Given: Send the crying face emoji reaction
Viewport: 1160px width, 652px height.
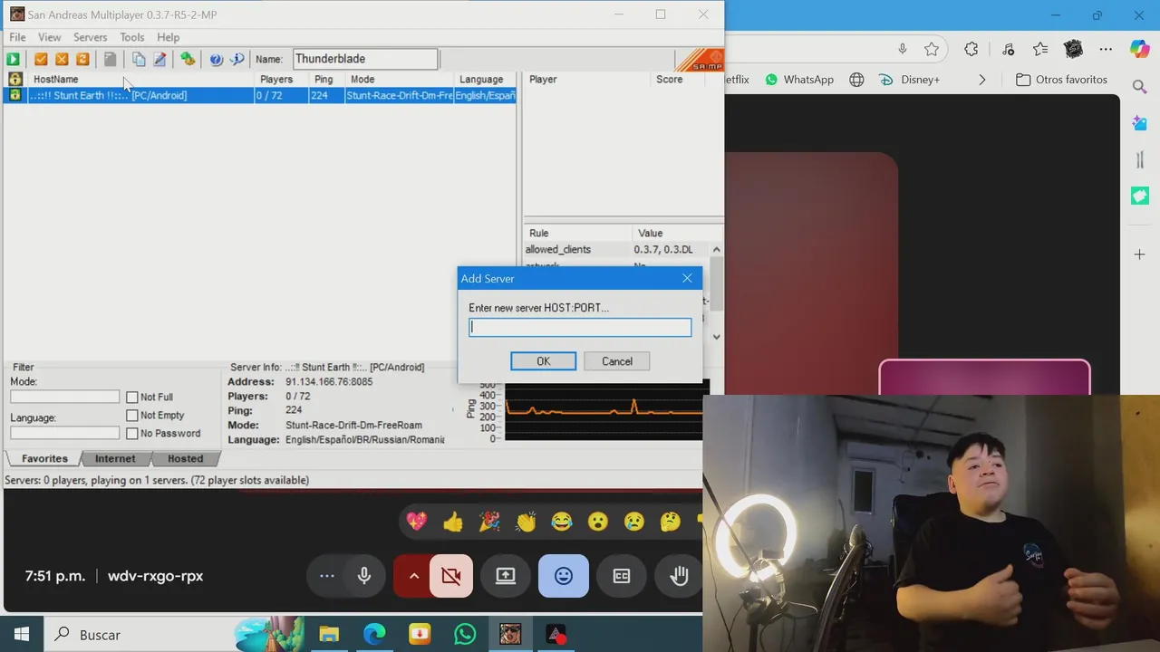Looking at the screenshot, I should click(634, 522).
